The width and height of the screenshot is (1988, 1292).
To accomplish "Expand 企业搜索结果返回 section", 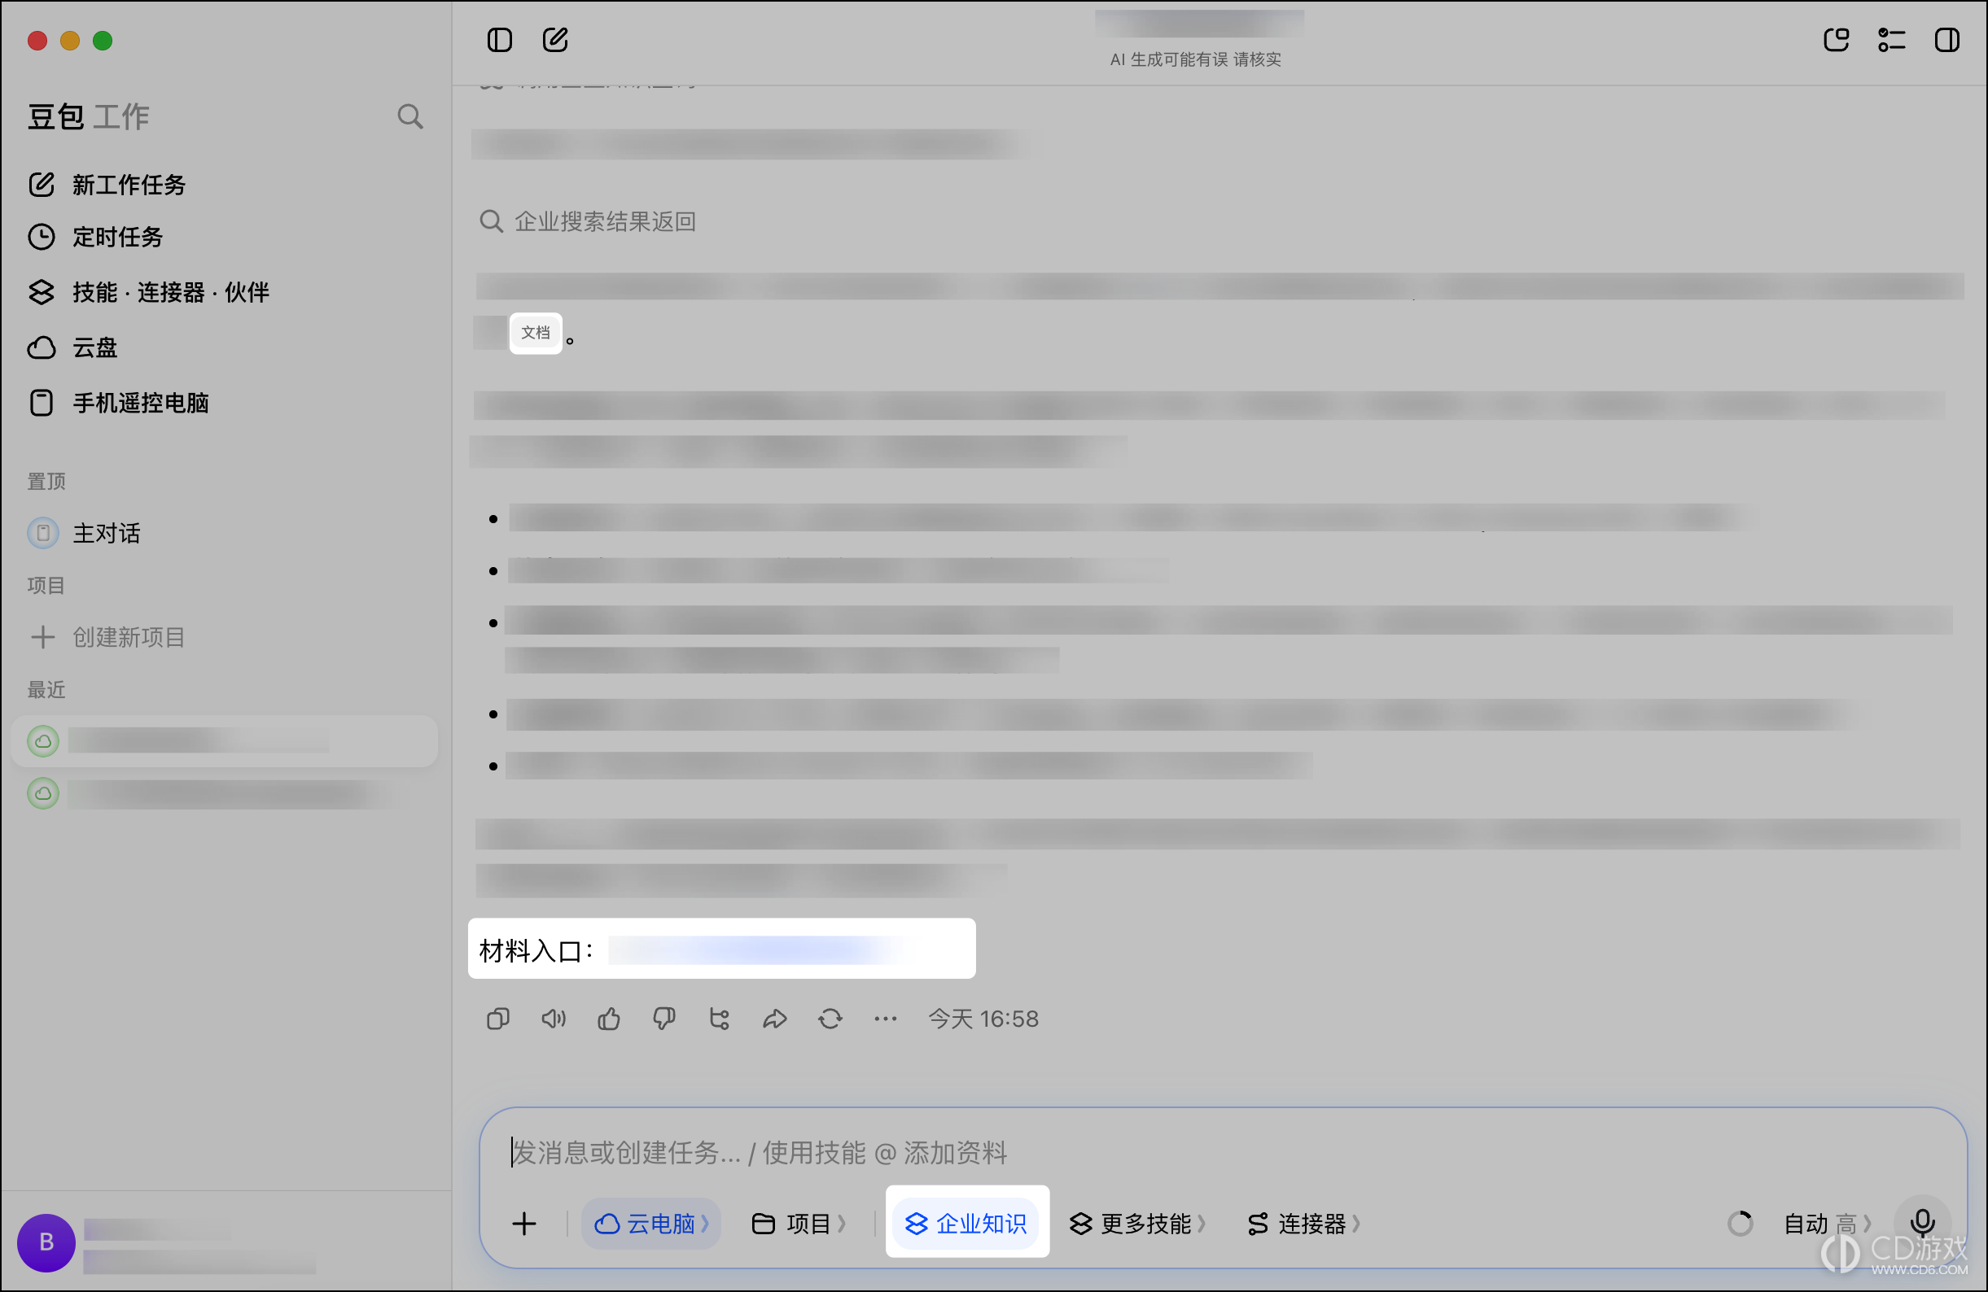I will click(588, 221).
